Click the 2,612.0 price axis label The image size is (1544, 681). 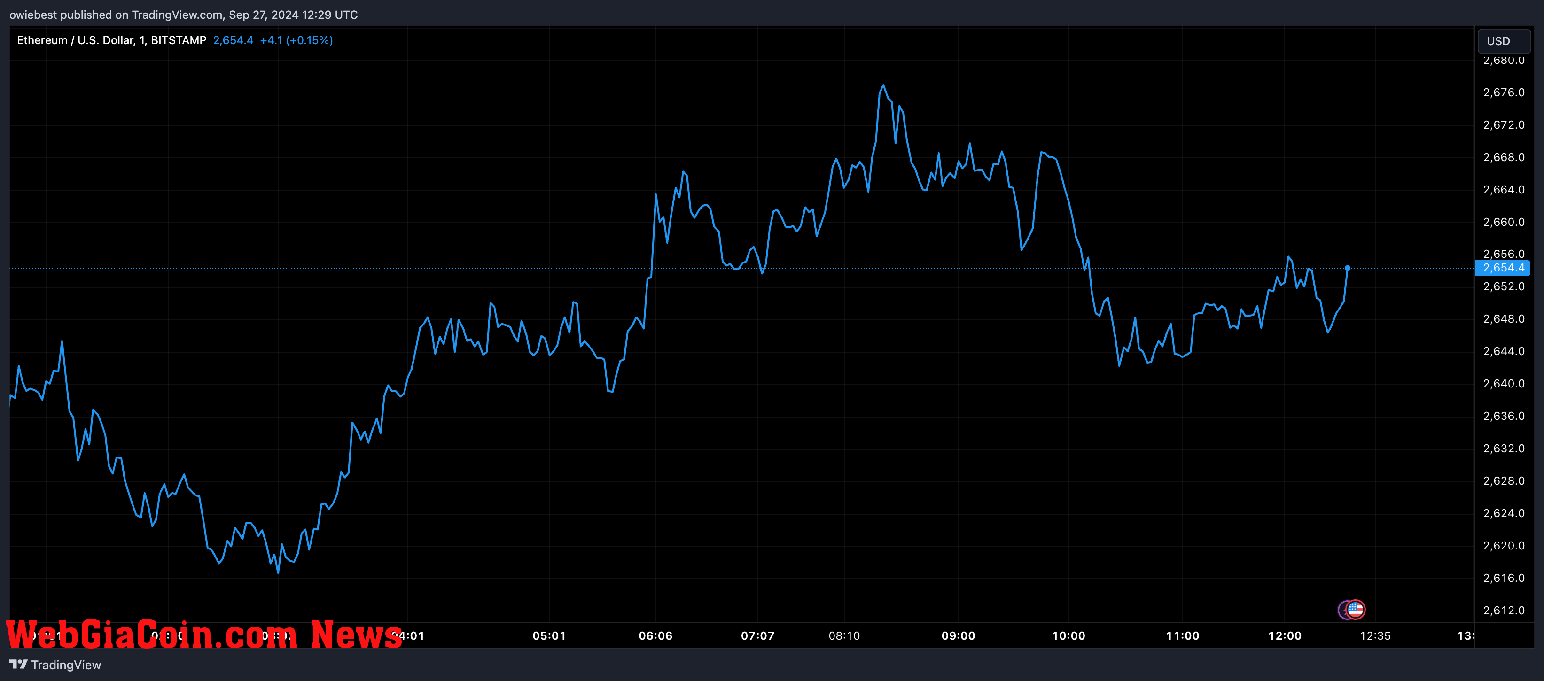coord(1503,610)
